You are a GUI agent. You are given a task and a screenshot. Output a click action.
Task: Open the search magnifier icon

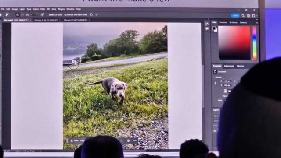click(x=243, y=16)
